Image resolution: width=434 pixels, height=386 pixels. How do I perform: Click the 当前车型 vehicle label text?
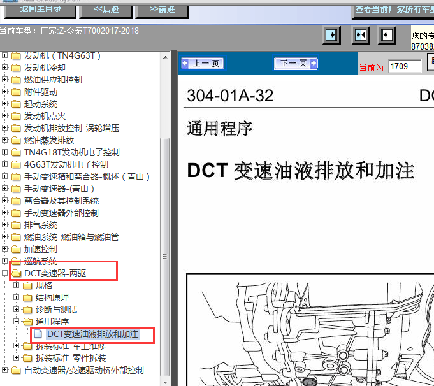(69, 31)
